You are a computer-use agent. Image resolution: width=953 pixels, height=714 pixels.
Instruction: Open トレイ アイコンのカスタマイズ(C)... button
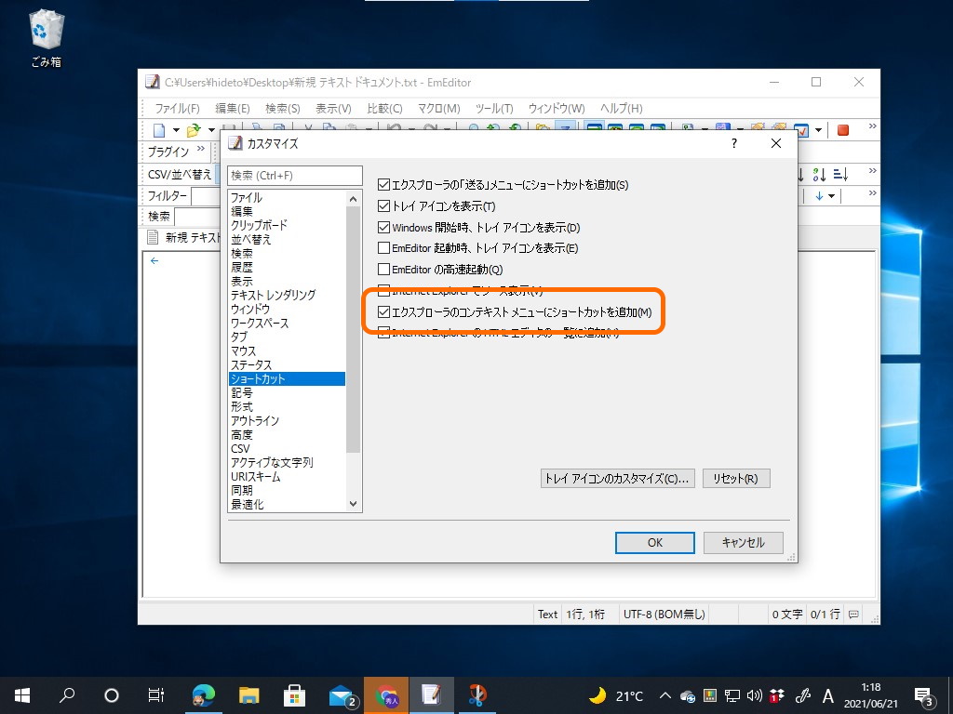(x=618, y=479)
